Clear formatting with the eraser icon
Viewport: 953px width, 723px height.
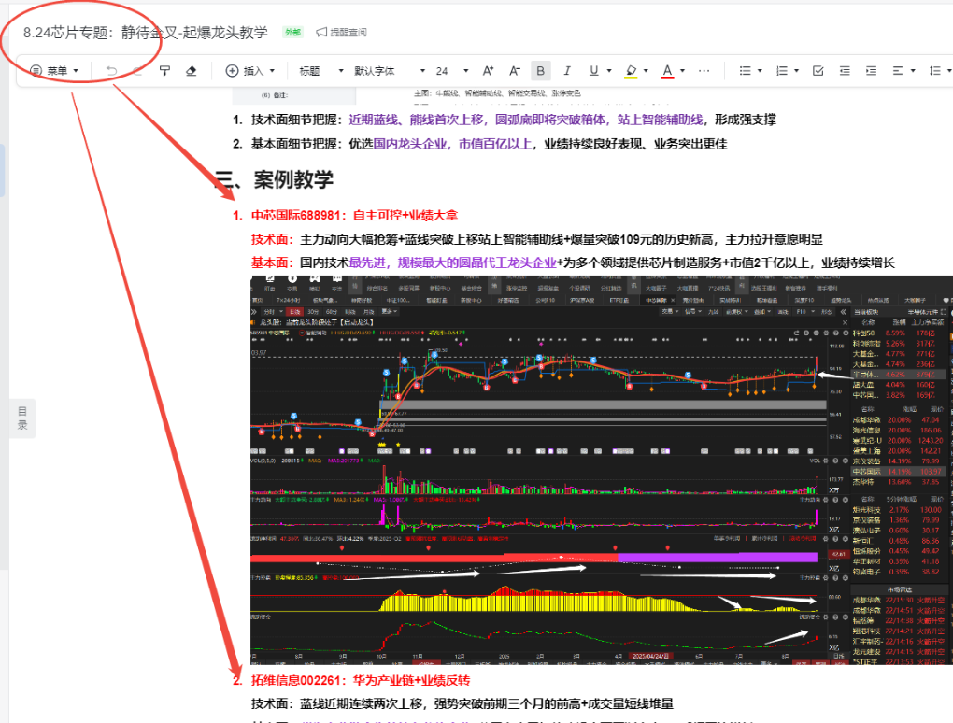point(191,71)
